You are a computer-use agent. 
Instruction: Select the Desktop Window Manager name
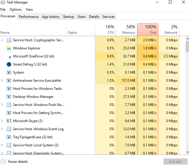pyautogui.click(x=33, y=97)
